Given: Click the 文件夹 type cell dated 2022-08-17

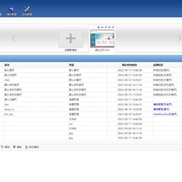Looking at the screenshot, I should point(73,119).
